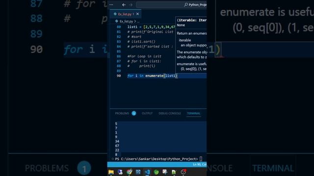Click the commented line '# for i in list1:'
The width and height of the screenshot is (314, 176).
[x=144, y=61]
